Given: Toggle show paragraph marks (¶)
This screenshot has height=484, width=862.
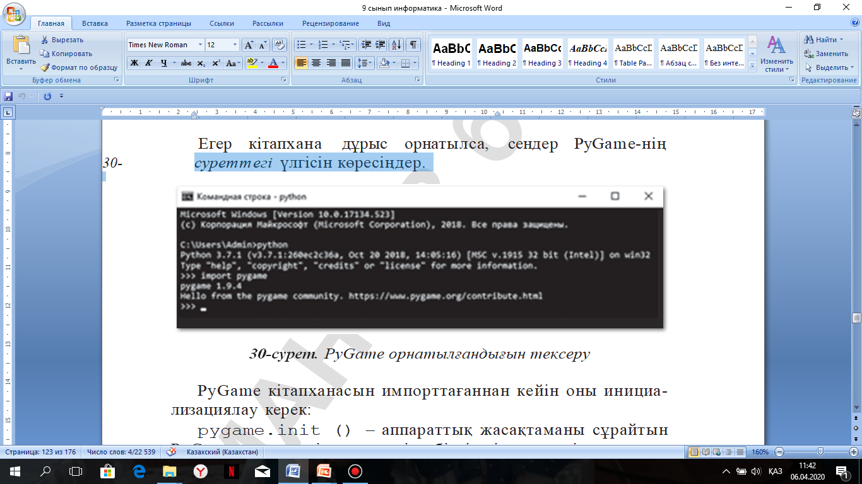Looking at the screenshot, I should click(x=413, y=45).
